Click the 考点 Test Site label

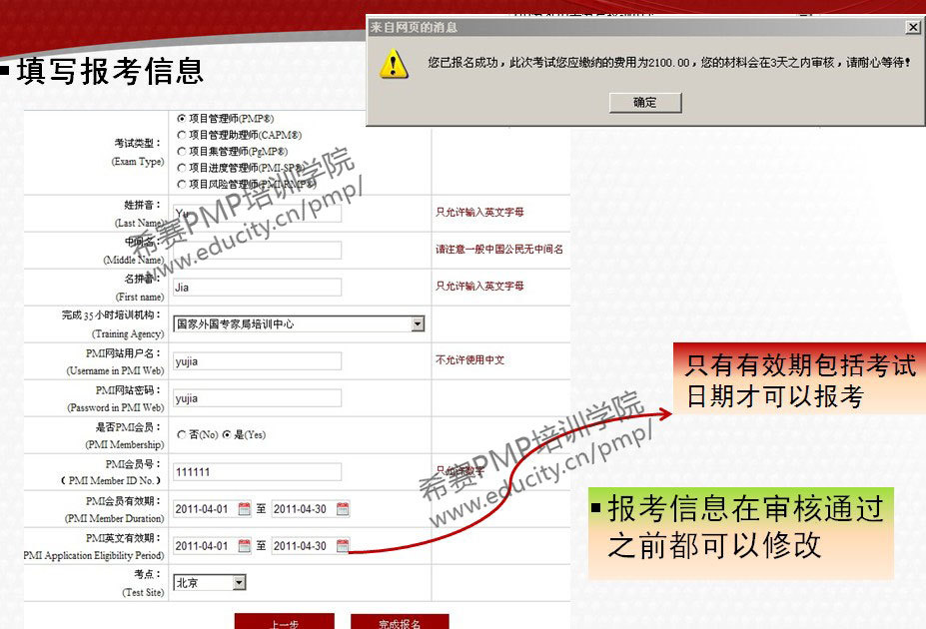click(x=143, y=582)
